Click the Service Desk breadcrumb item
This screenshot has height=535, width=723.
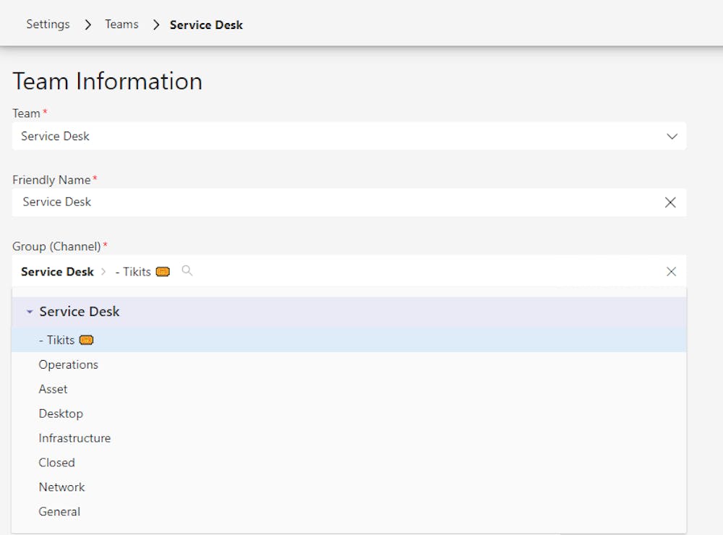point(206,25)
